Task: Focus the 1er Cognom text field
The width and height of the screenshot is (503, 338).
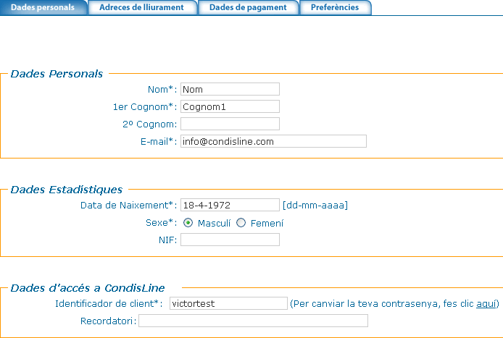Action: pyautogui.click(x=230, y=106)
